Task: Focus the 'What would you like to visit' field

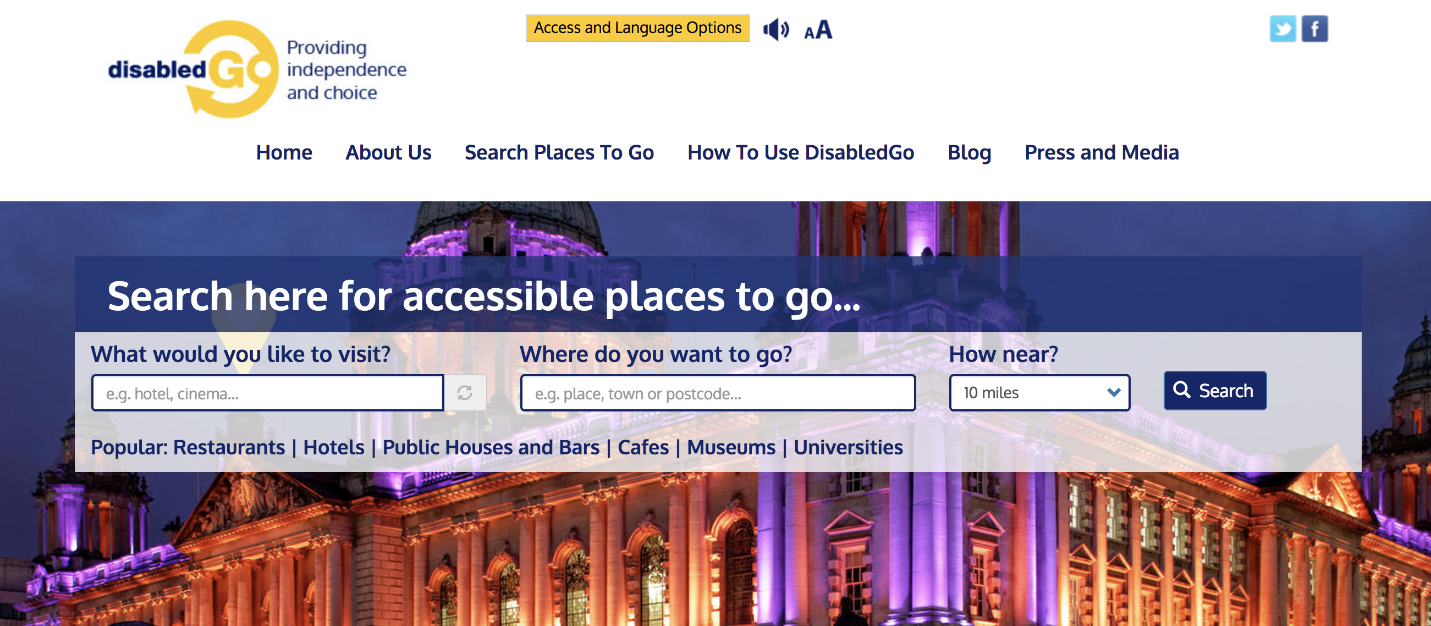Action: (268, 393)
